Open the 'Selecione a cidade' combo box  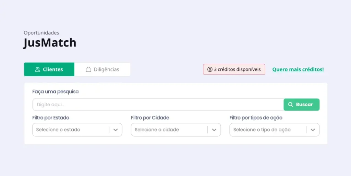169,130
